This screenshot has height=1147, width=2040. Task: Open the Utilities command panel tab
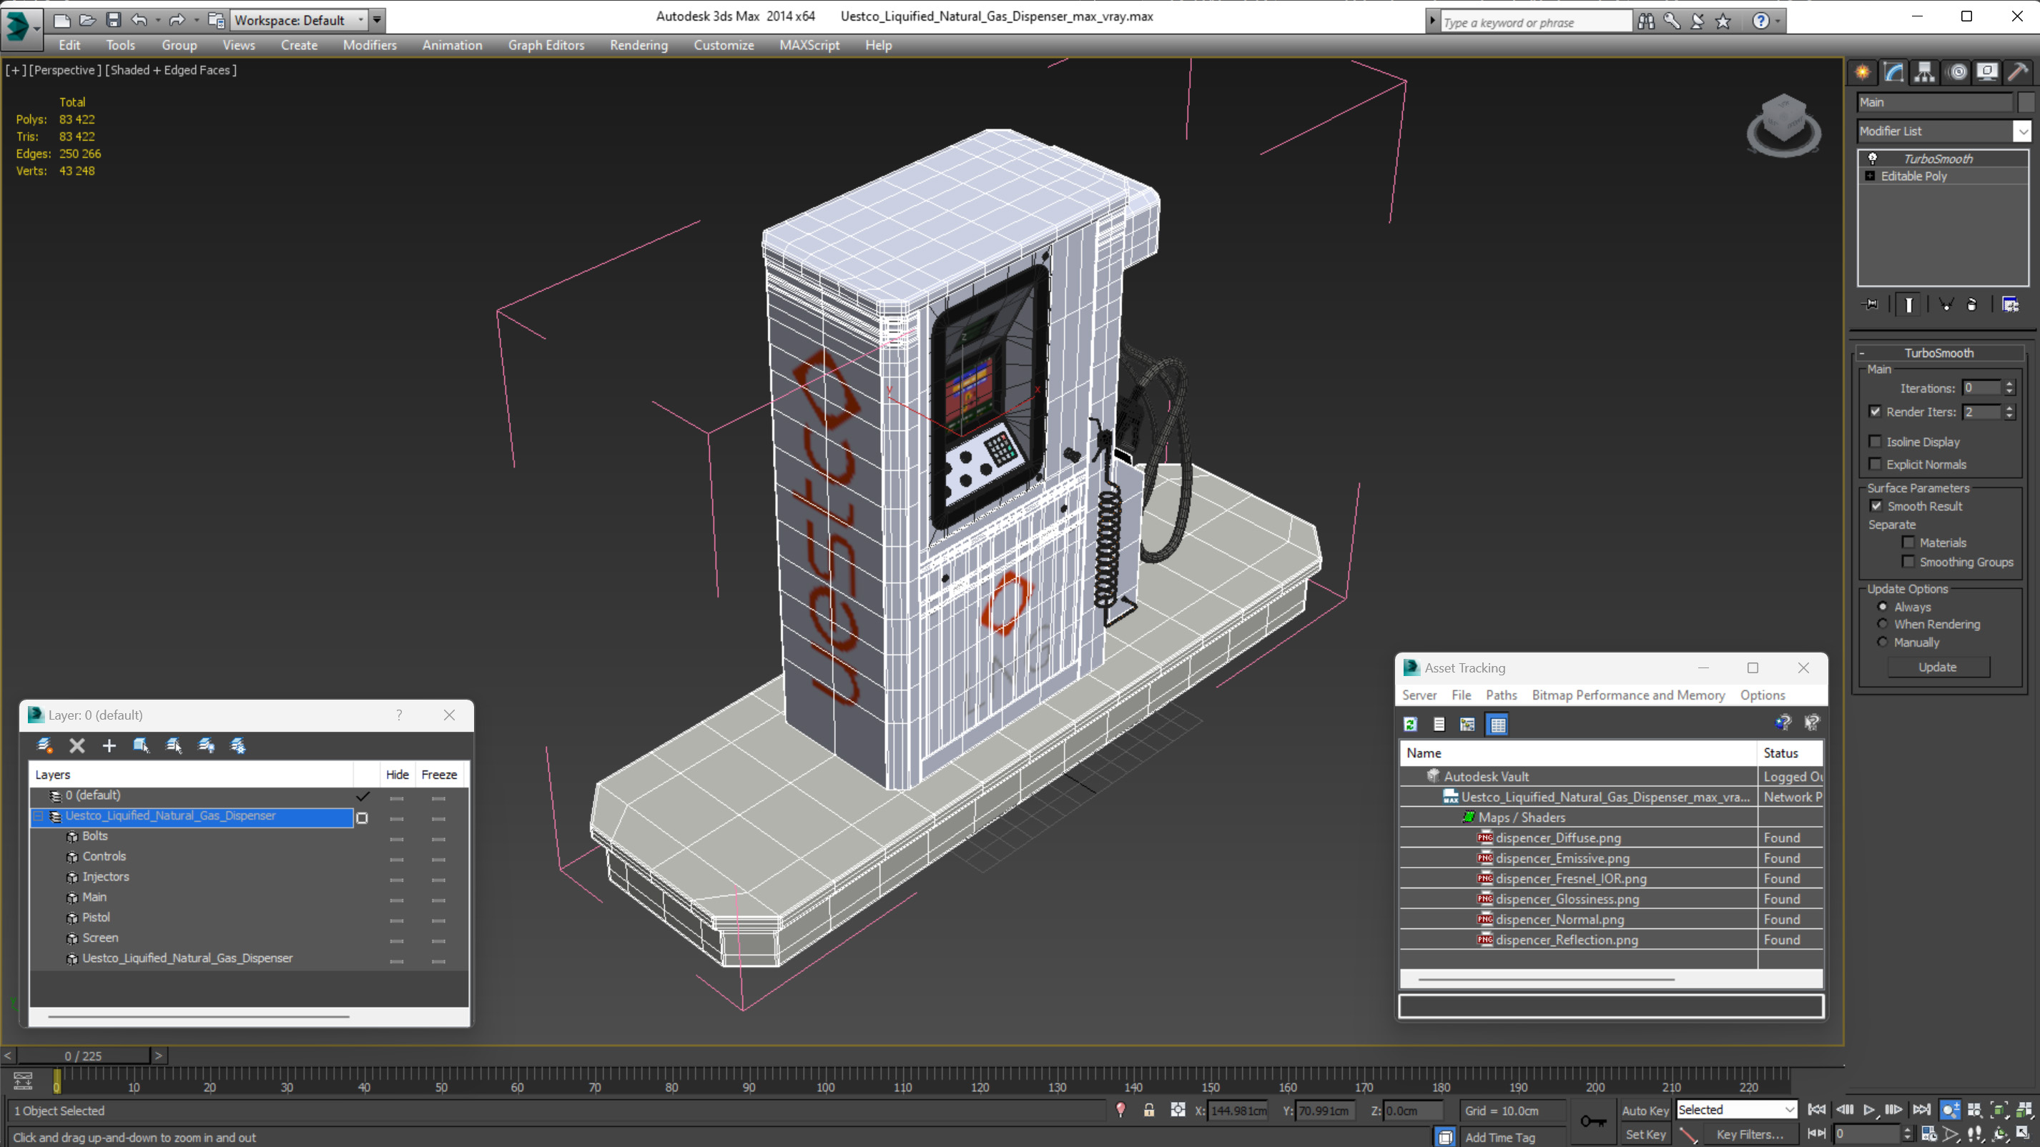pos(2018,72)
